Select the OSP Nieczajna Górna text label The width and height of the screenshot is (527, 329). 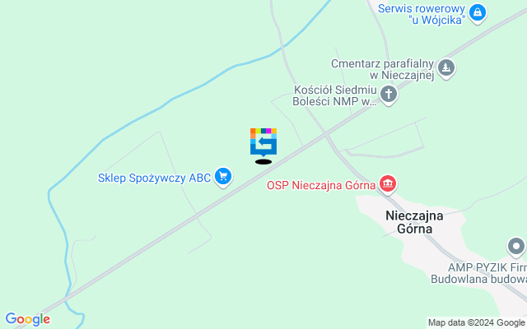click(321, 185)
